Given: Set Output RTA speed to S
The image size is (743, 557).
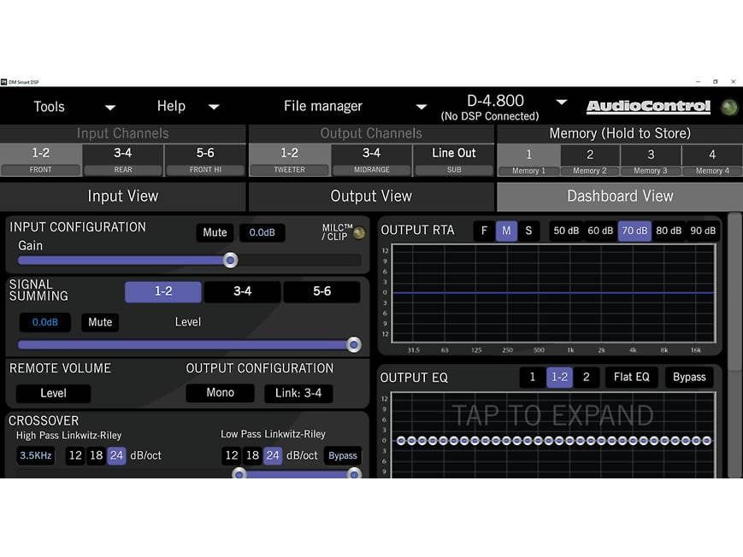Looking at the screenshot, I should (528, 231).
